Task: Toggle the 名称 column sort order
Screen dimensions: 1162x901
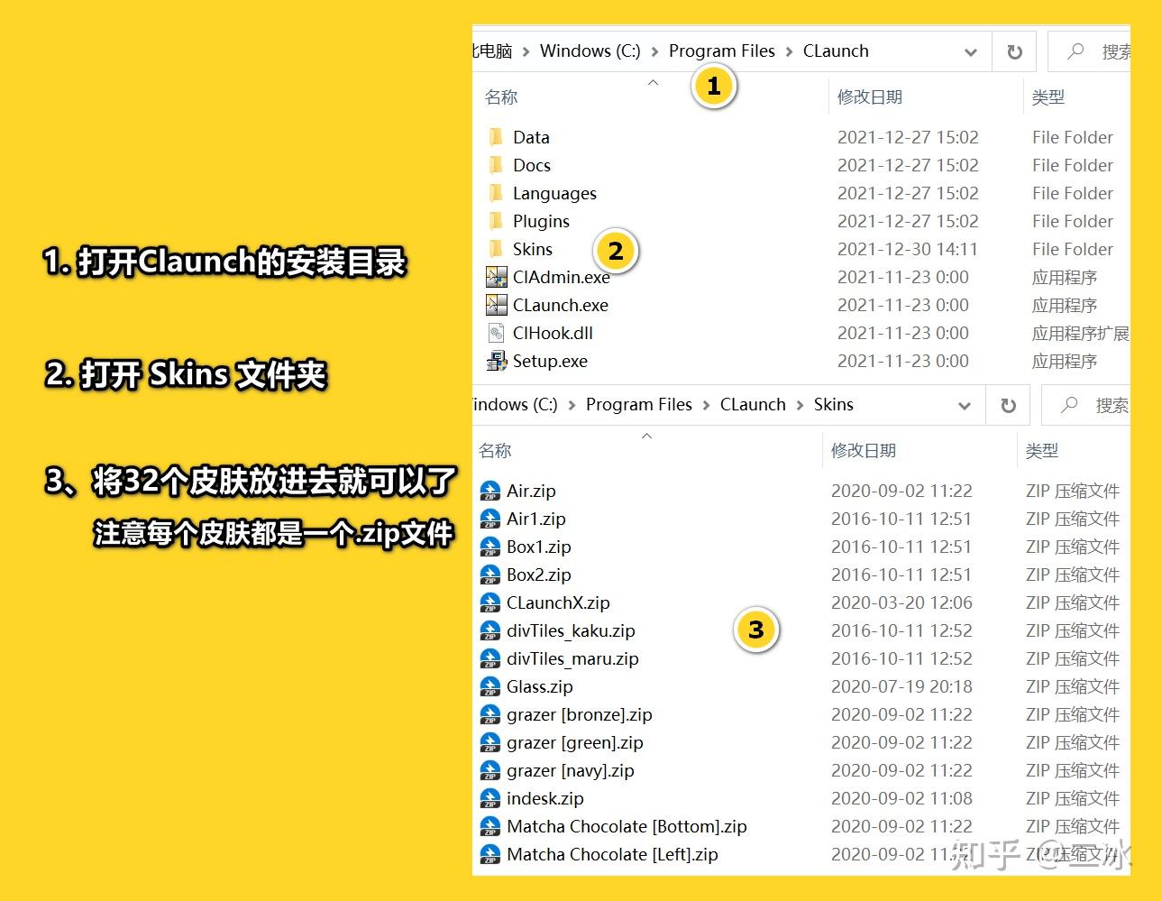Action: (501, 97)
